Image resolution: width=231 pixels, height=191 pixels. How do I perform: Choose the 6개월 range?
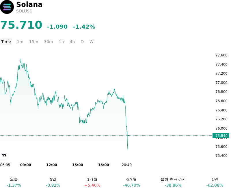click(x=132, y=182)
